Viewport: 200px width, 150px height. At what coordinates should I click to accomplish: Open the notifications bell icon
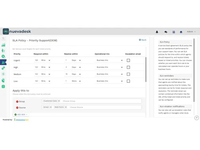pyautogui.click(x=157, y=32)
